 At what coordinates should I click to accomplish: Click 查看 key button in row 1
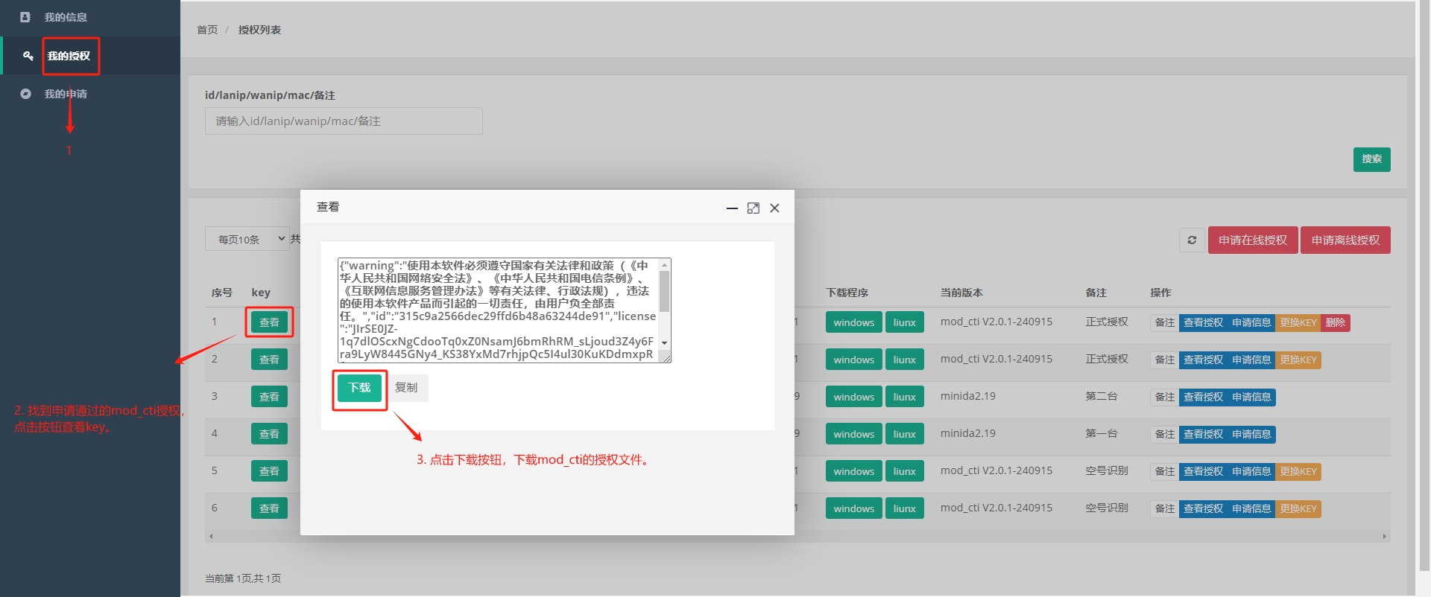click(x=269, y=322)
